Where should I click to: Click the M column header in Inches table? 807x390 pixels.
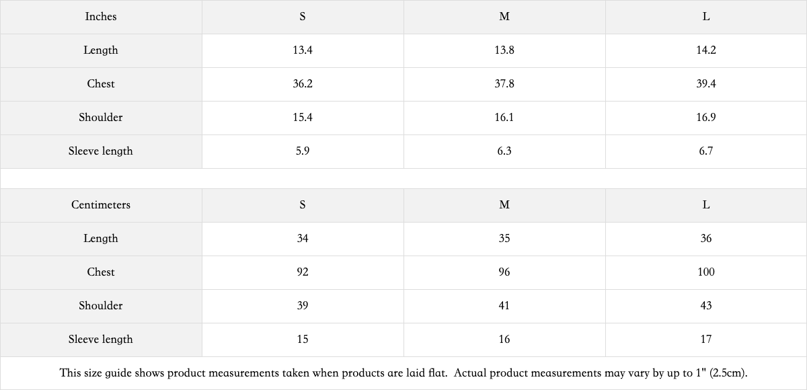504,17
